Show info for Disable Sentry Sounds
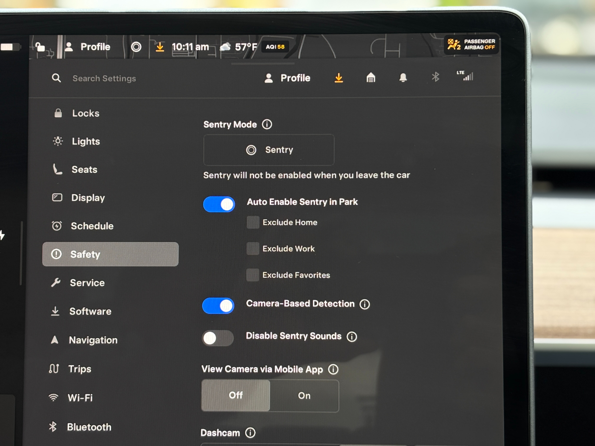The height and width of the screenshot is (446, 595). [352, 337]
